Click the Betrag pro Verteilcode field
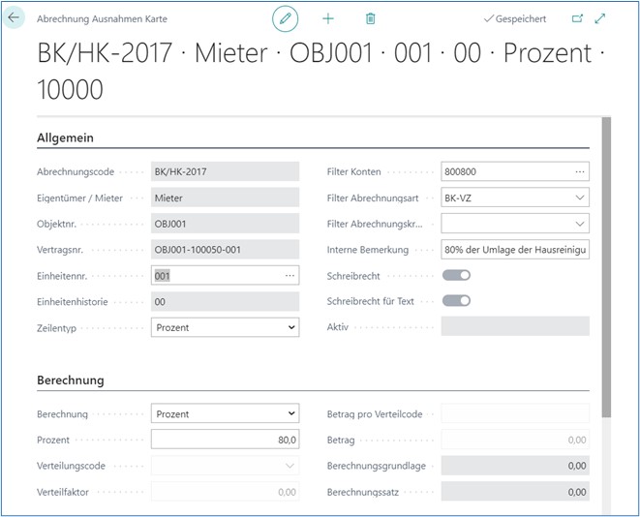This screenshot has width=640, height=517. coord(515,413)
